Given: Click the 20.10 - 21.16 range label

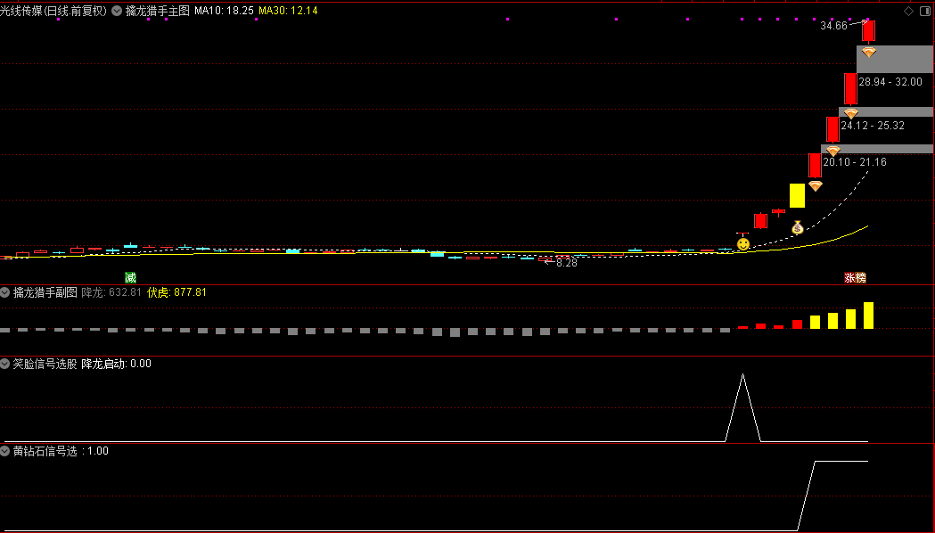Looking at the screenshot, I should pos(855,161).
